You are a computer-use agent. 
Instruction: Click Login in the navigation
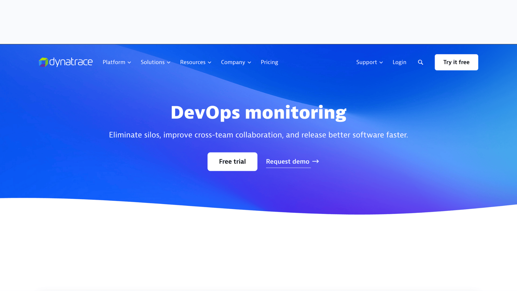pos(399,62)
